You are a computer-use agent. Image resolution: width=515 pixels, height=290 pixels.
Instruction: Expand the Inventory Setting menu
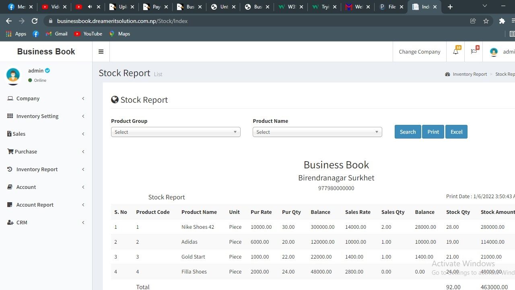point(37,116)
